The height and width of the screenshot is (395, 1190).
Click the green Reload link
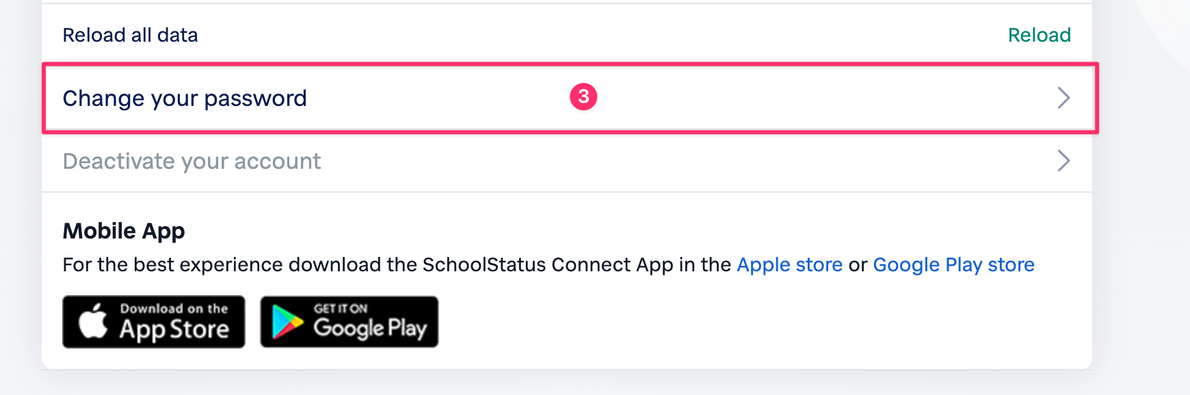(1039, 35)
